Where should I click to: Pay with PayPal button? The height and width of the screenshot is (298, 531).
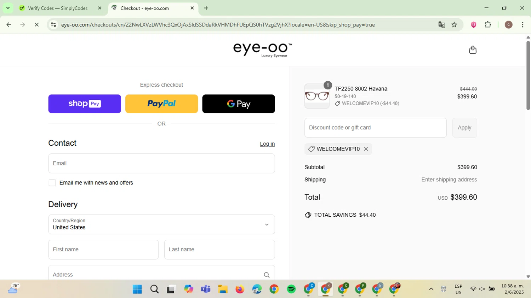coord(161,104)
